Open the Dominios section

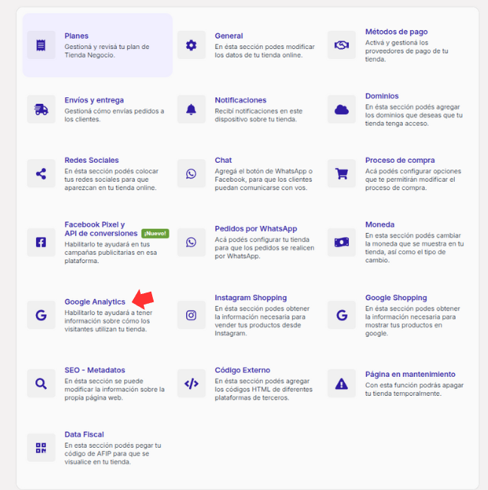382,96
